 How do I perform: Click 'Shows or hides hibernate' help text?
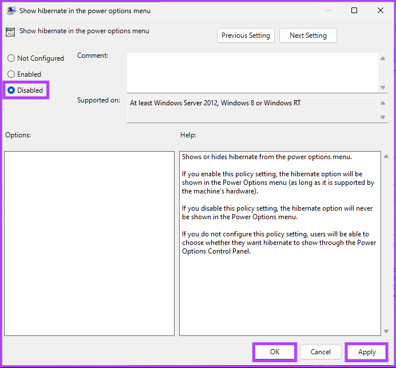click(x=267, y=157)
